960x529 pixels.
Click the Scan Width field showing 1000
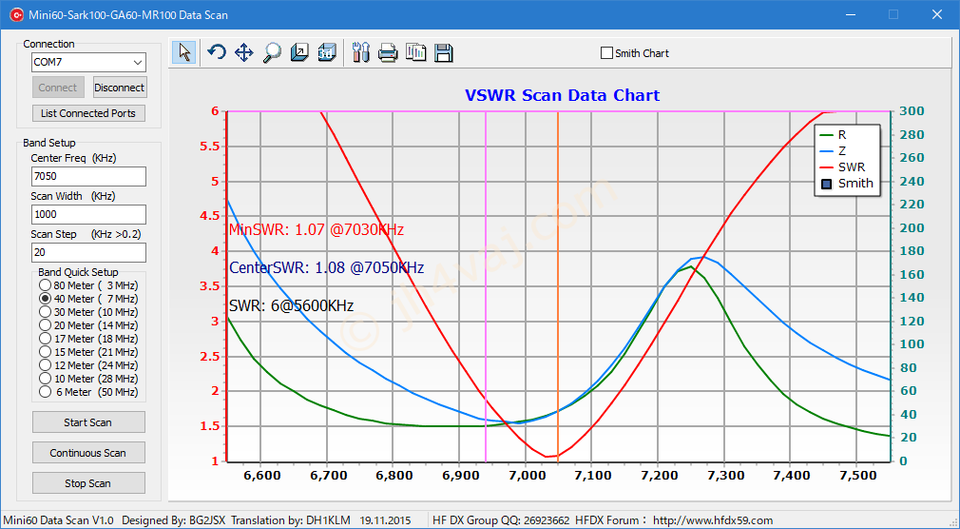coord(88,214)
